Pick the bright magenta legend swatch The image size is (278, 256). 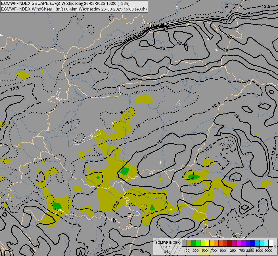pyautogui.click(x=239, y=243)
